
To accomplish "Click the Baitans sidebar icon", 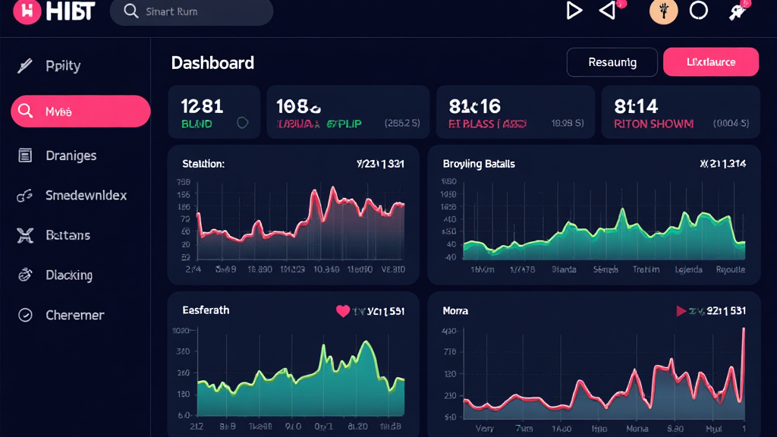I will pos(25,235).
